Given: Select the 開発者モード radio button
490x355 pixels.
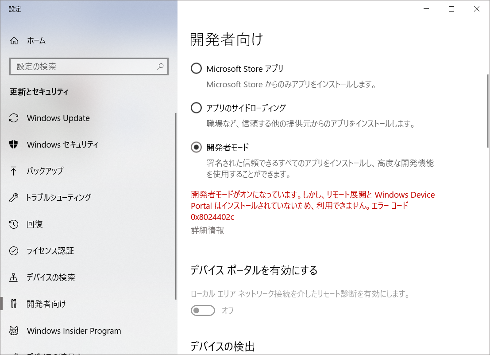Looking at the screenshot, I should coord(196,147).
